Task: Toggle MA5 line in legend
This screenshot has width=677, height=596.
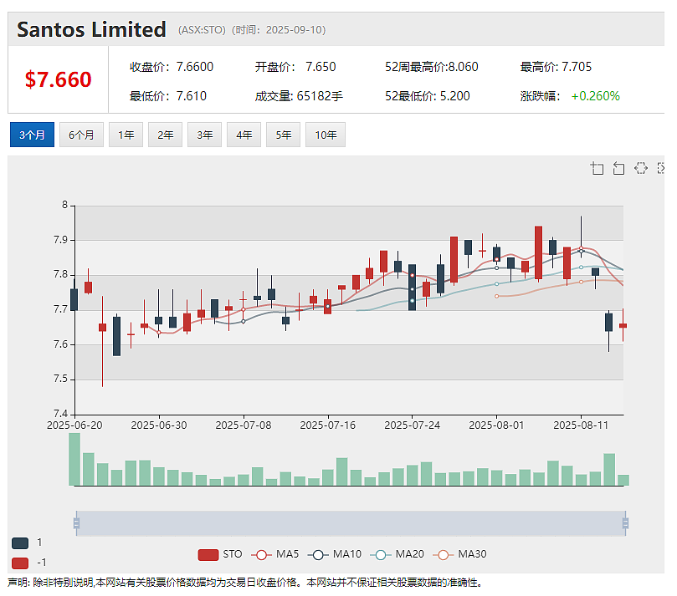Action: coord(275,554)
